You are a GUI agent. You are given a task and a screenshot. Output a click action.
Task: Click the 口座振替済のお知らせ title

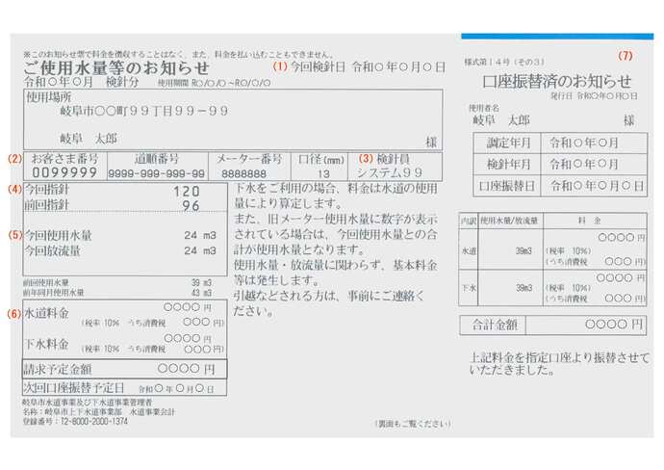pos(557,81)
